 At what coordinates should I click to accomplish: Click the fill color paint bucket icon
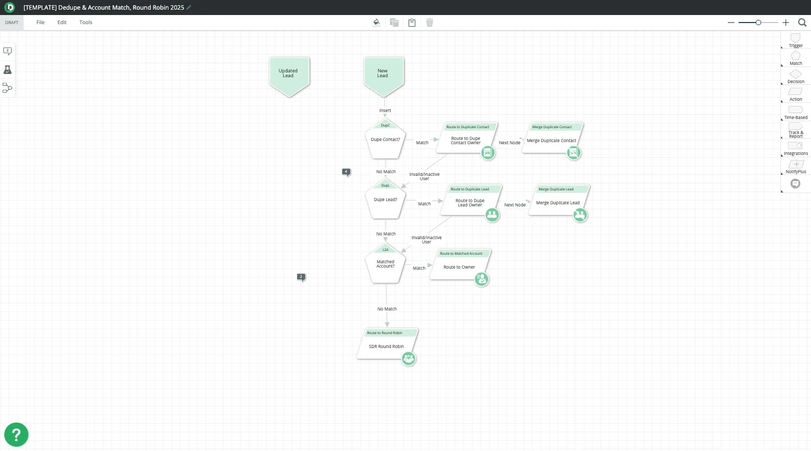tap(376, 23)
